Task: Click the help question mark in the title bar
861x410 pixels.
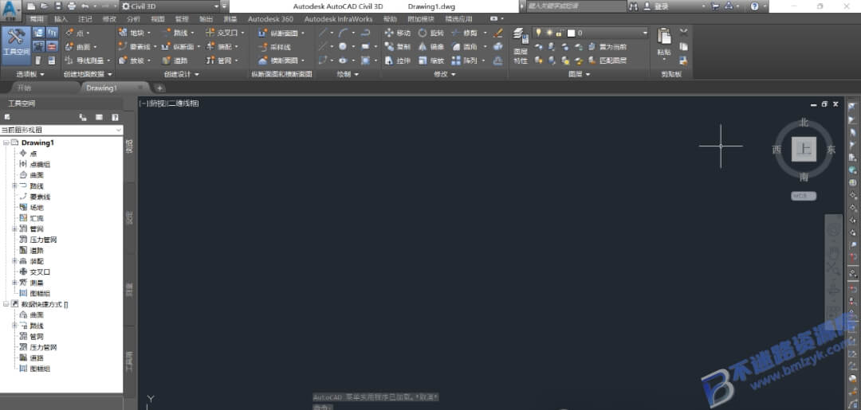Action: [754, 6]
